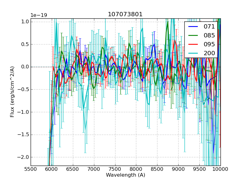Screen dimensions: 245x184
Task: Click the plot title 107073801
Action: [x=125, y=14]
